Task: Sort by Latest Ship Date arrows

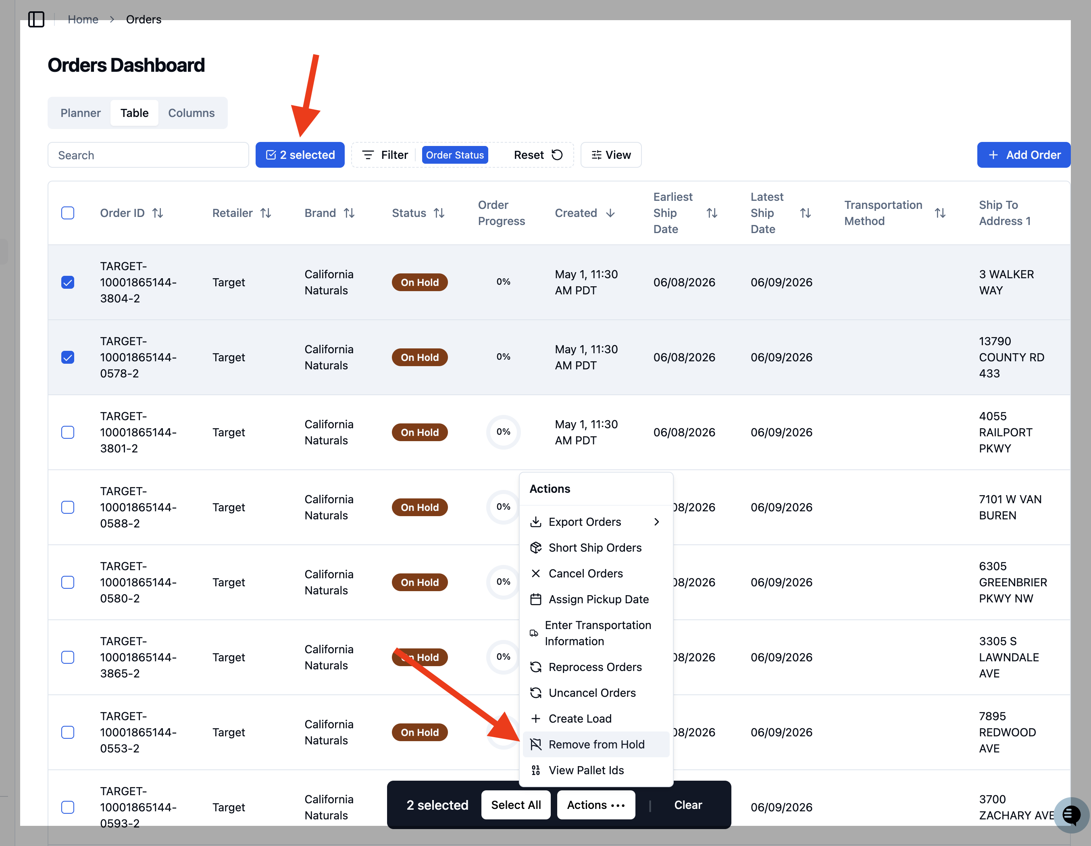Action: tap(805, 213)
